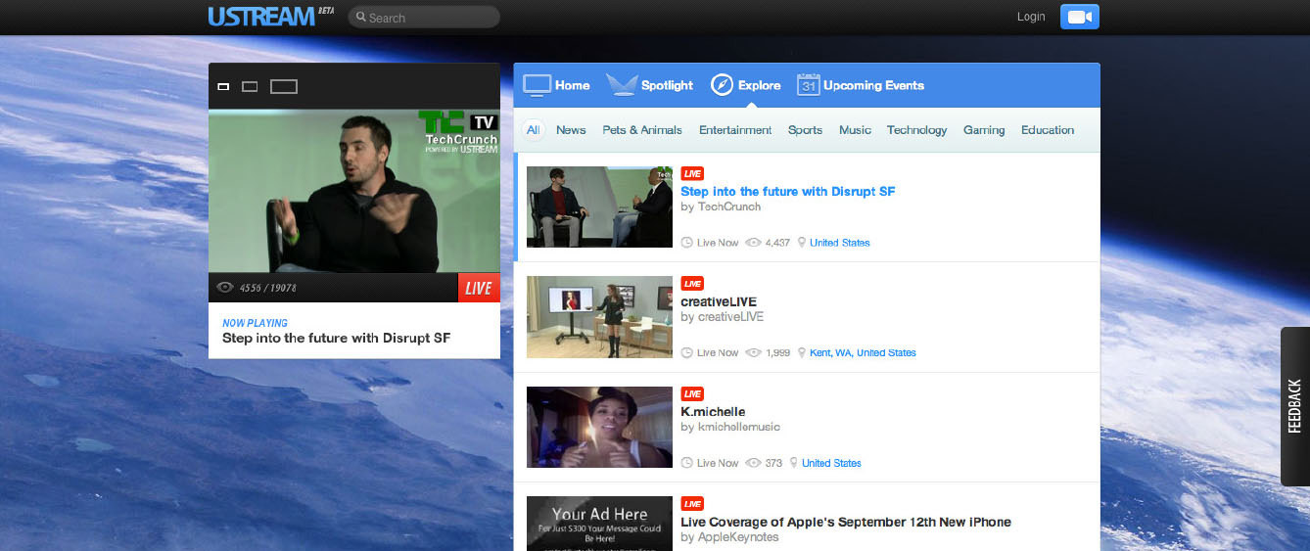Click the search magnifier icon
The width and height of the screenshot is (1310, 551).
pyautogui.click(x=361, y=18)
